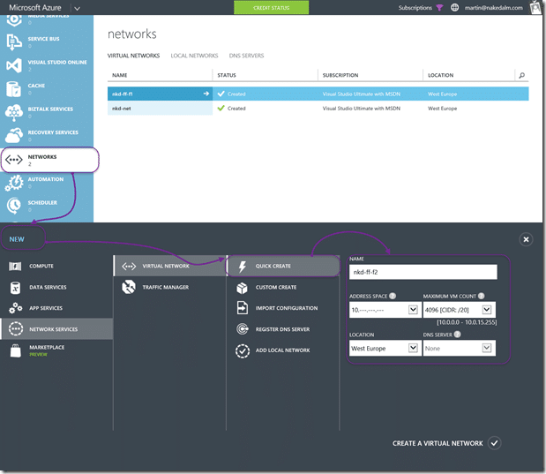Switch to Local Networks tab
This screenshot has height=474, width=546.
point(194,56)
